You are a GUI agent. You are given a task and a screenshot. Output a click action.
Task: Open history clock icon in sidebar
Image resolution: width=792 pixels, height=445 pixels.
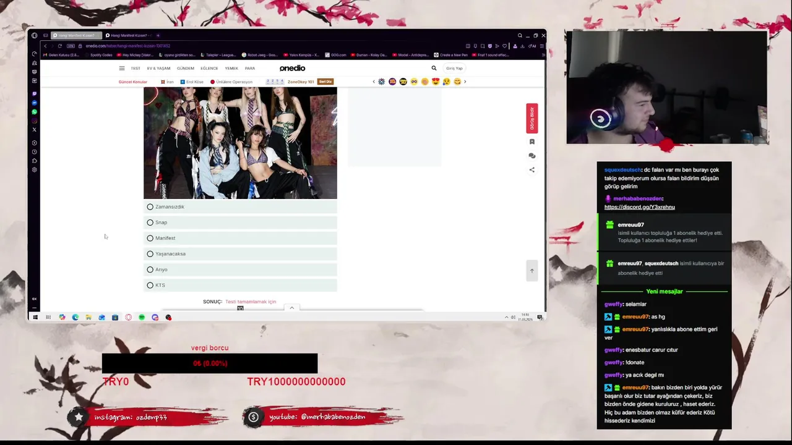pyautogui.click(x=35, y=152)
